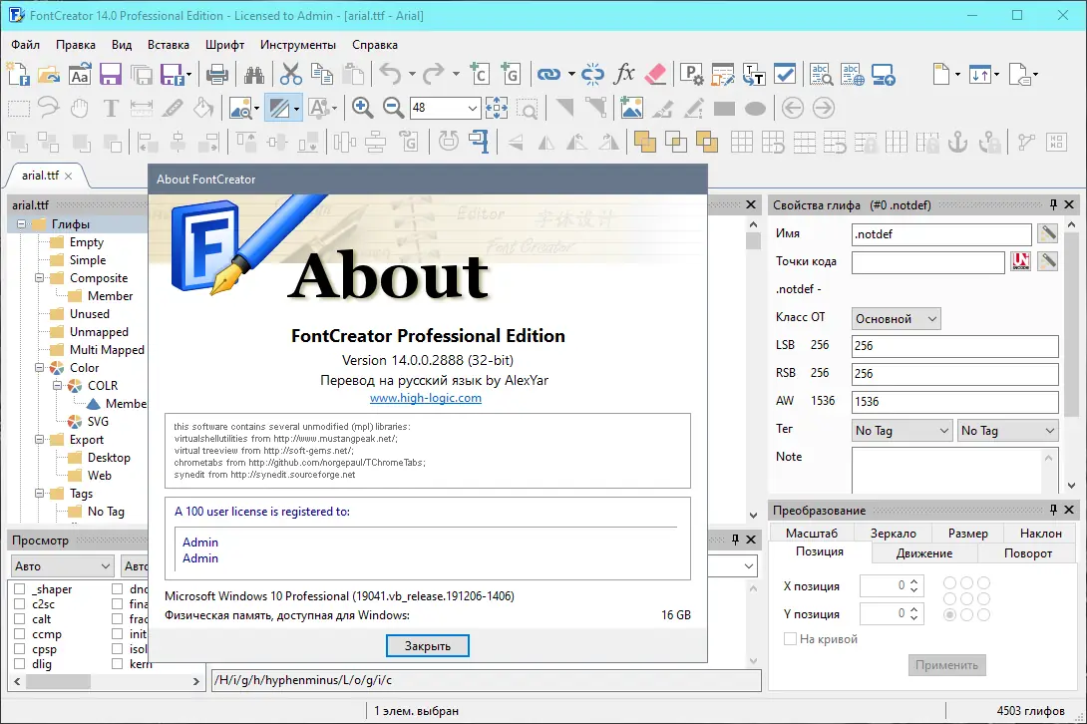Close the arial.ttf document tab
This screenshot has height=724, width=1087.
pos(68,177)
